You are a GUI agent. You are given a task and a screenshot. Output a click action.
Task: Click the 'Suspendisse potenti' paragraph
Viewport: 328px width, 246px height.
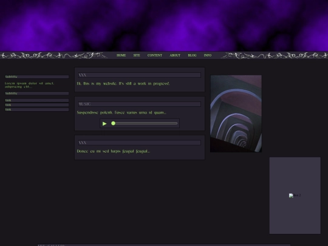pyautogui.click(x=121, y=112)
